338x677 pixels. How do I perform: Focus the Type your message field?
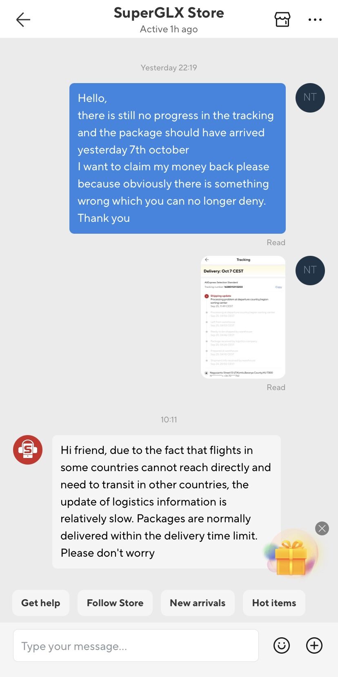coord(136,645)
